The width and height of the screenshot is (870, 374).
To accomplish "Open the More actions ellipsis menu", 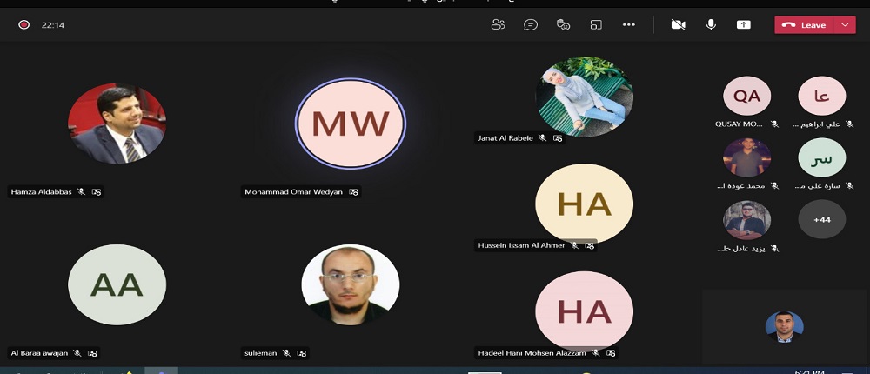I will [629, 25].
